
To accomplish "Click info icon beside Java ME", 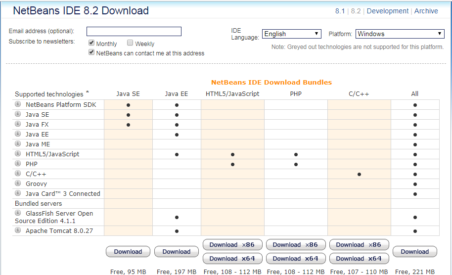I will [18, 143].
